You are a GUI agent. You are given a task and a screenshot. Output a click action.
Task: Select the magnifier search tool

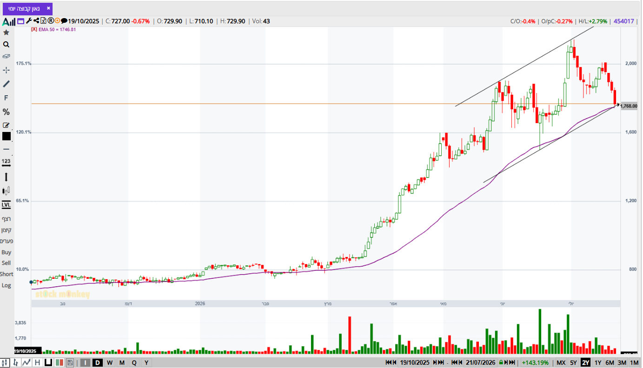[6, 45]
